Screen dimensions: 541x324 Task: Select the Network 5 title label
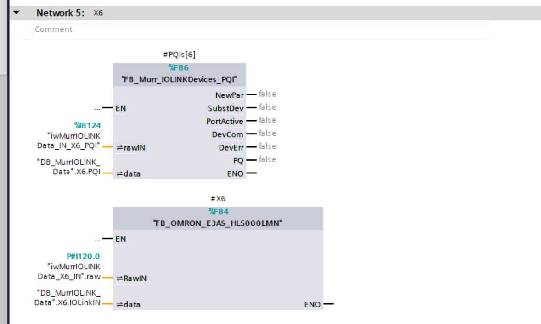click(60, 13)
